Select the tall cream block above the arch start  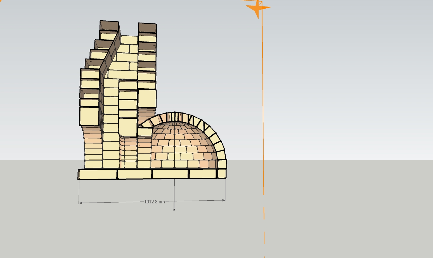(x=147, y=98)
